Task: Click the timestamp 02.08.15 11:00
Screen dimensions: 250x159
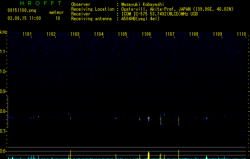Action: pyautogui.click(x=24, y=18)
